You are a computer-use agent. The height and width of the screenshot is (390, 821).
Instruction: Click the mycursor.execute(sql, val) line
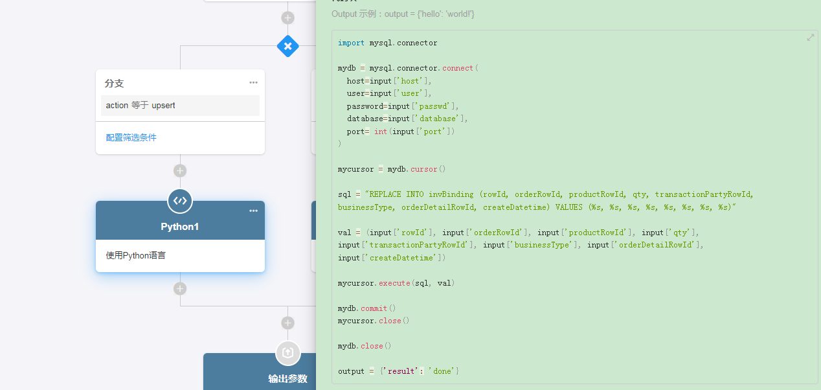396,283
